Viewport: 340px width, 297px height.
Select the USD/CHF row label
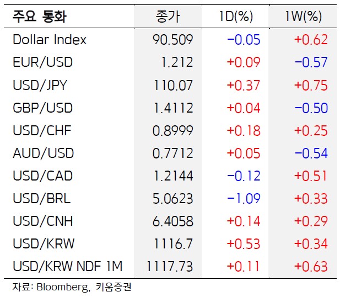pos(42,131)
